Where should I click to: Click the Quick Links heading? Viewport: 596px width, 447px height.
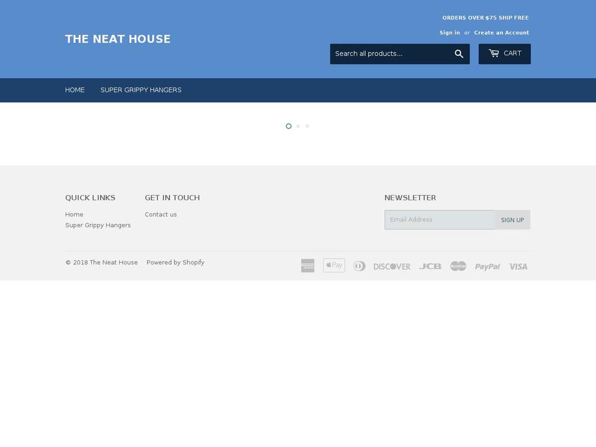click(90, 197)
